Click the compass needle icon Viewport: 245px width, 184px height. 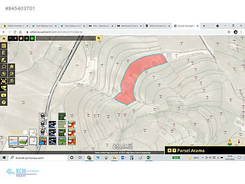pyautogui.click(x=239, y=142)
